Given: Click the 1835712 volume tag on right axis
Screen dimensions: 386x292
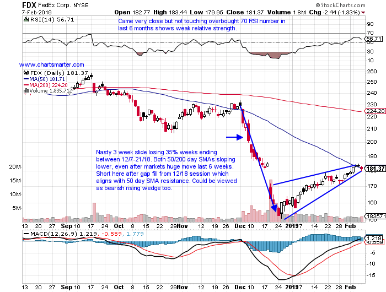Looking at the screenshot, I should [x=375, y=216].
